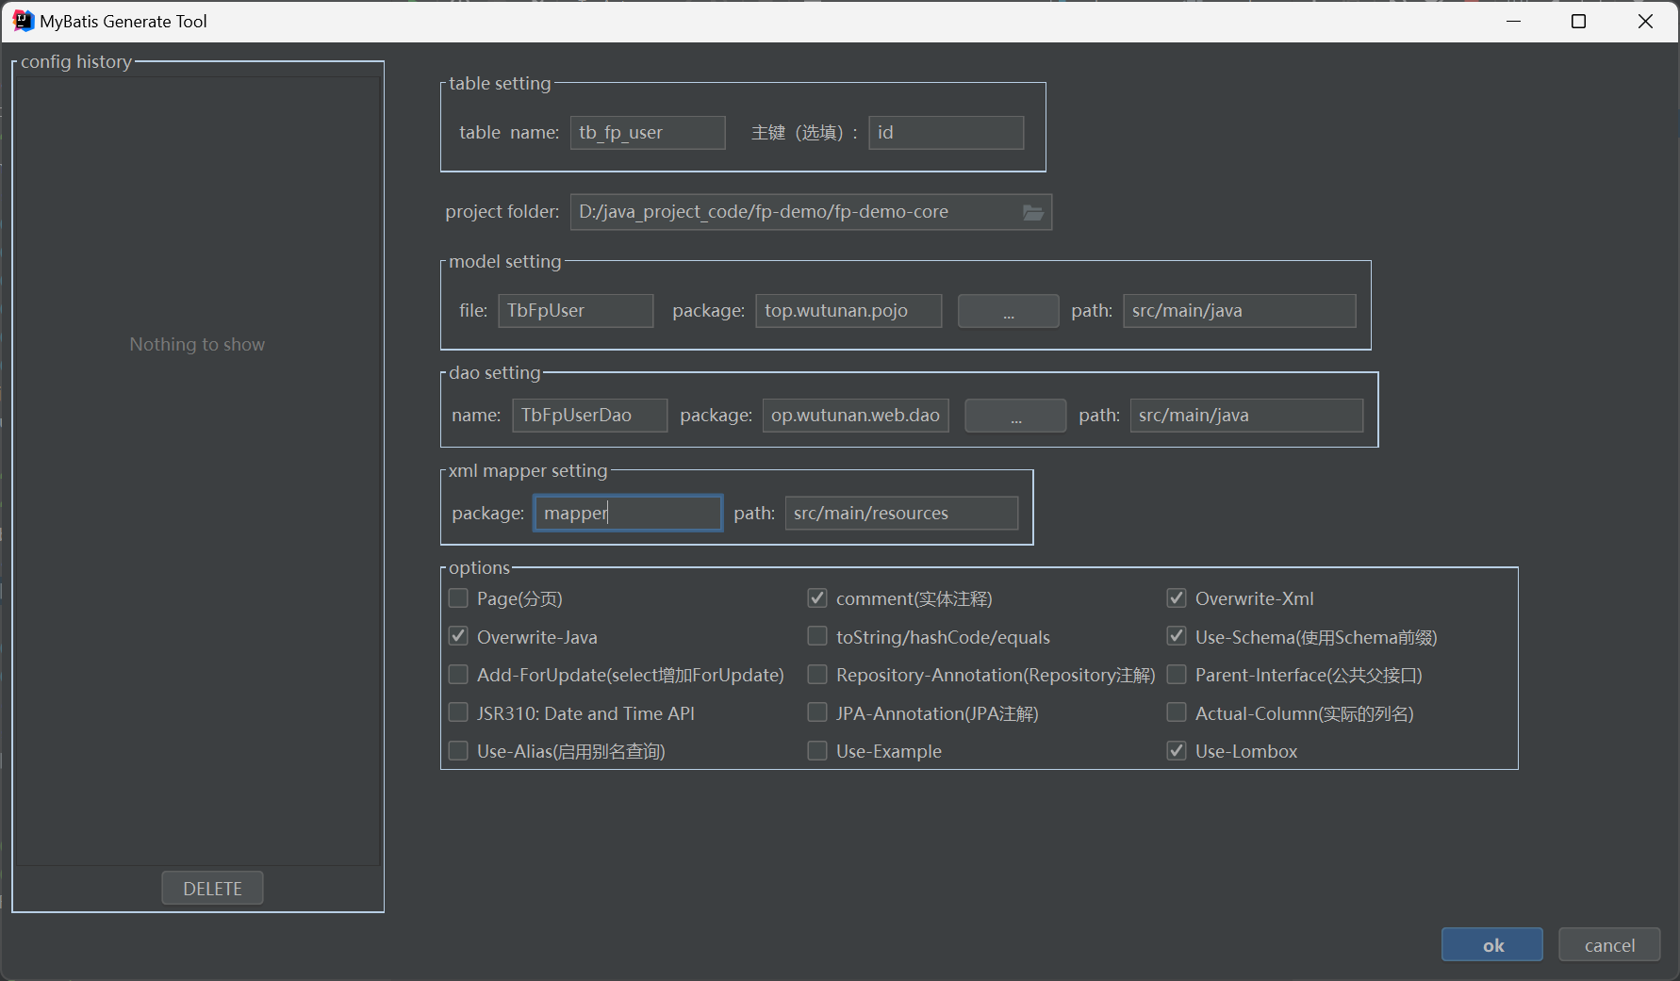Click the 主键 primary key field
The height and width of the screenshot is (981, 1680).
(x=945, y=133)
